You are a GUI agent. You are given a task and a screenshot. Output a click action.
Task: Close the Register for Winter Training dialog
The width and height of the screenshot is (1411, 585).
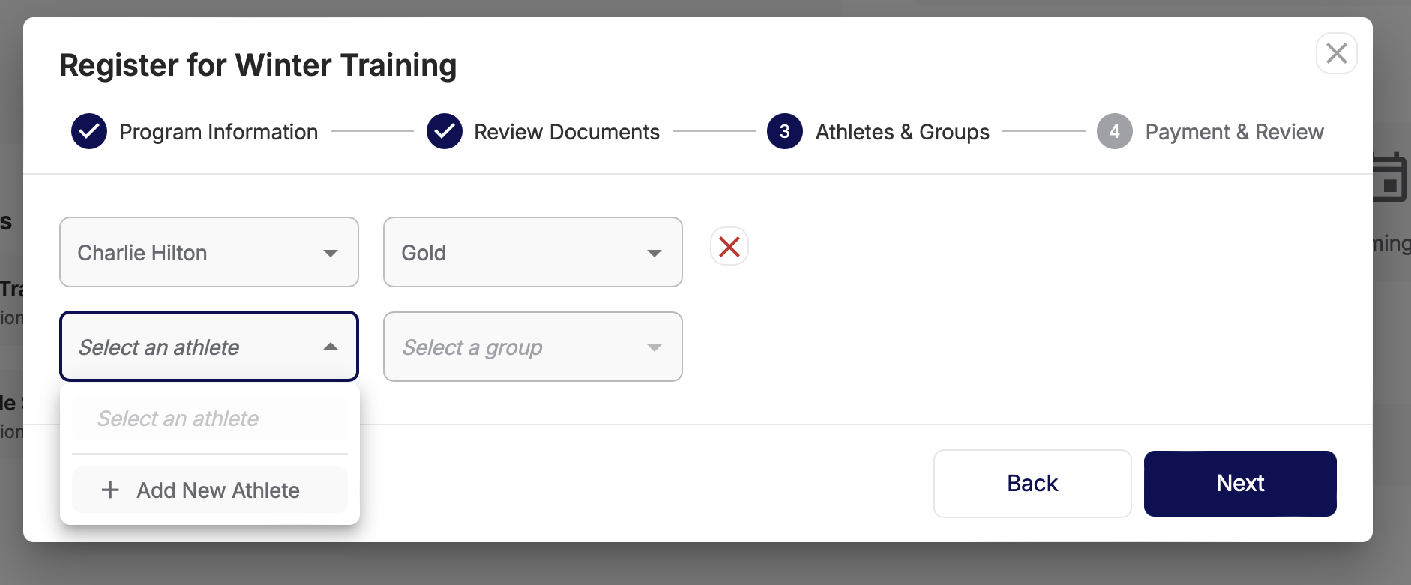pyautogui.click(x=1336, y=53)
